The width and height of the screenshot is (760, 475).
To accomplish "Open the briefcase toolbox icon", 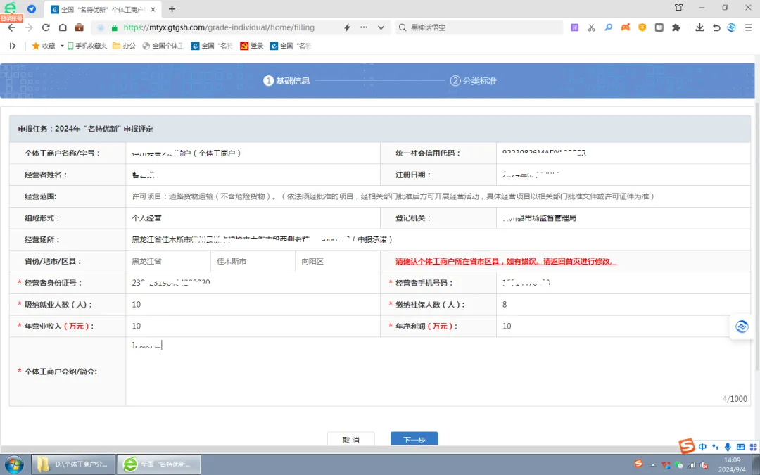I will 79,27.
